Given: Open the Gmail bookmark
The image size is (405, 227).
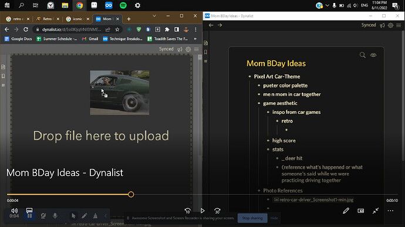Looking at the screenshot, I should [x=90, y=39].
